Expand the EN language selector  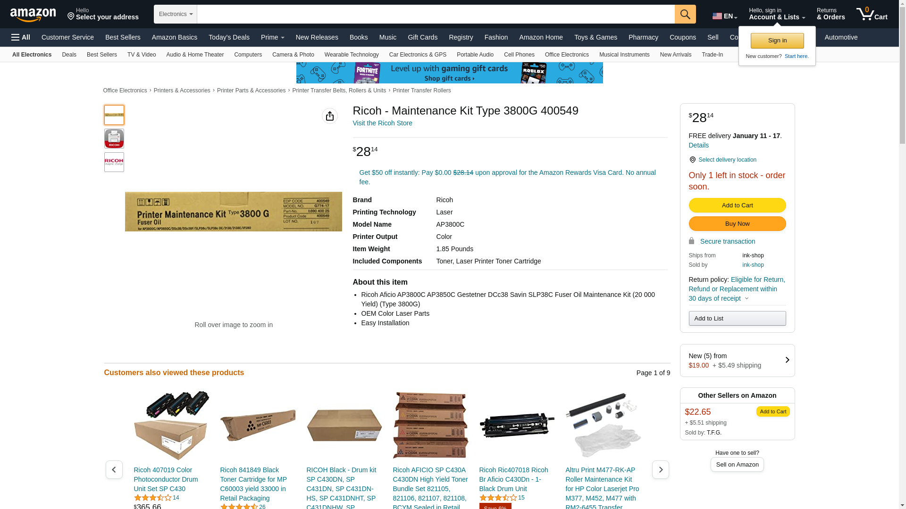pos(725,16)
